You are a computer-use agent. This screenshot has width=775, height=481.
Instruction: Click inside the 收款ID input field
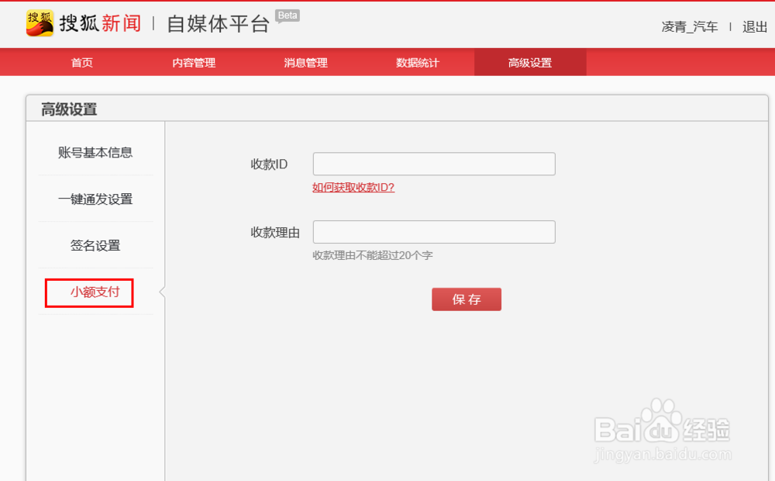pos(433,164)
